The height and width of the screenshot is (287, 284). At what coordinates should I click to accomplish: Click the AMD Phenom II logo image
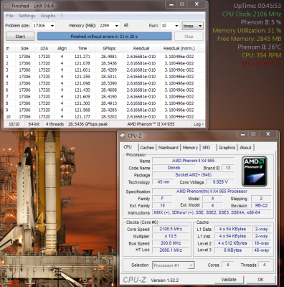tap(254, 171)
